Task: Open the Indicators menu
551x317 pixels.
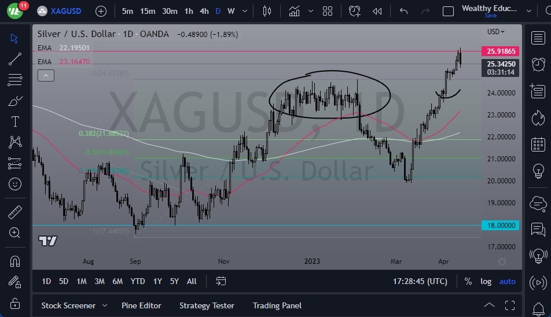Action: coord(294,11)
